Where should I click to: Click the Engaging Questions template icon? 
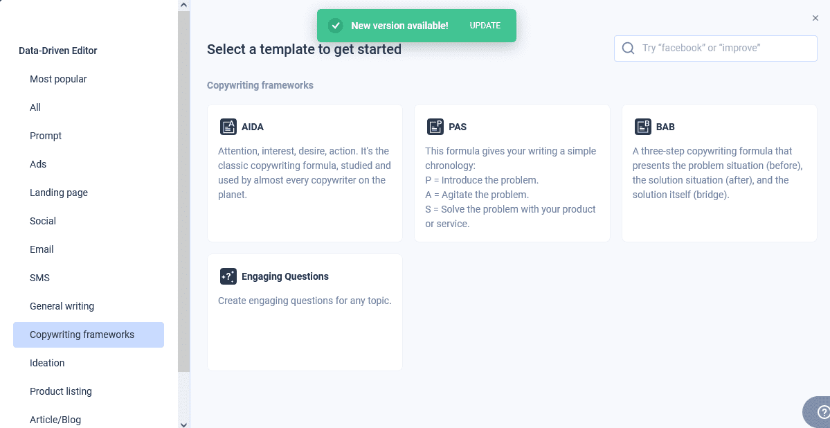[x=228, y=276]
